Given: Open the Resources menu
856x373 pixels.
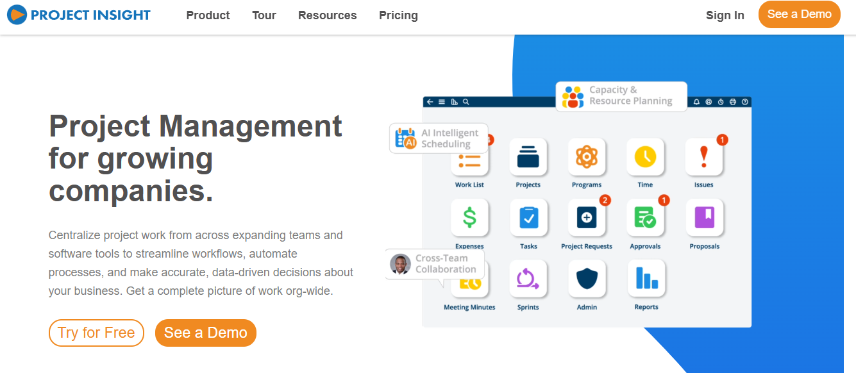Looking at the screenshot, I should (x=328, y=15).
